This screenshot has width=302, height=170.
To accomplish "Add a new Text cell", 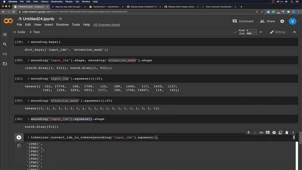I will coord(34,32).
